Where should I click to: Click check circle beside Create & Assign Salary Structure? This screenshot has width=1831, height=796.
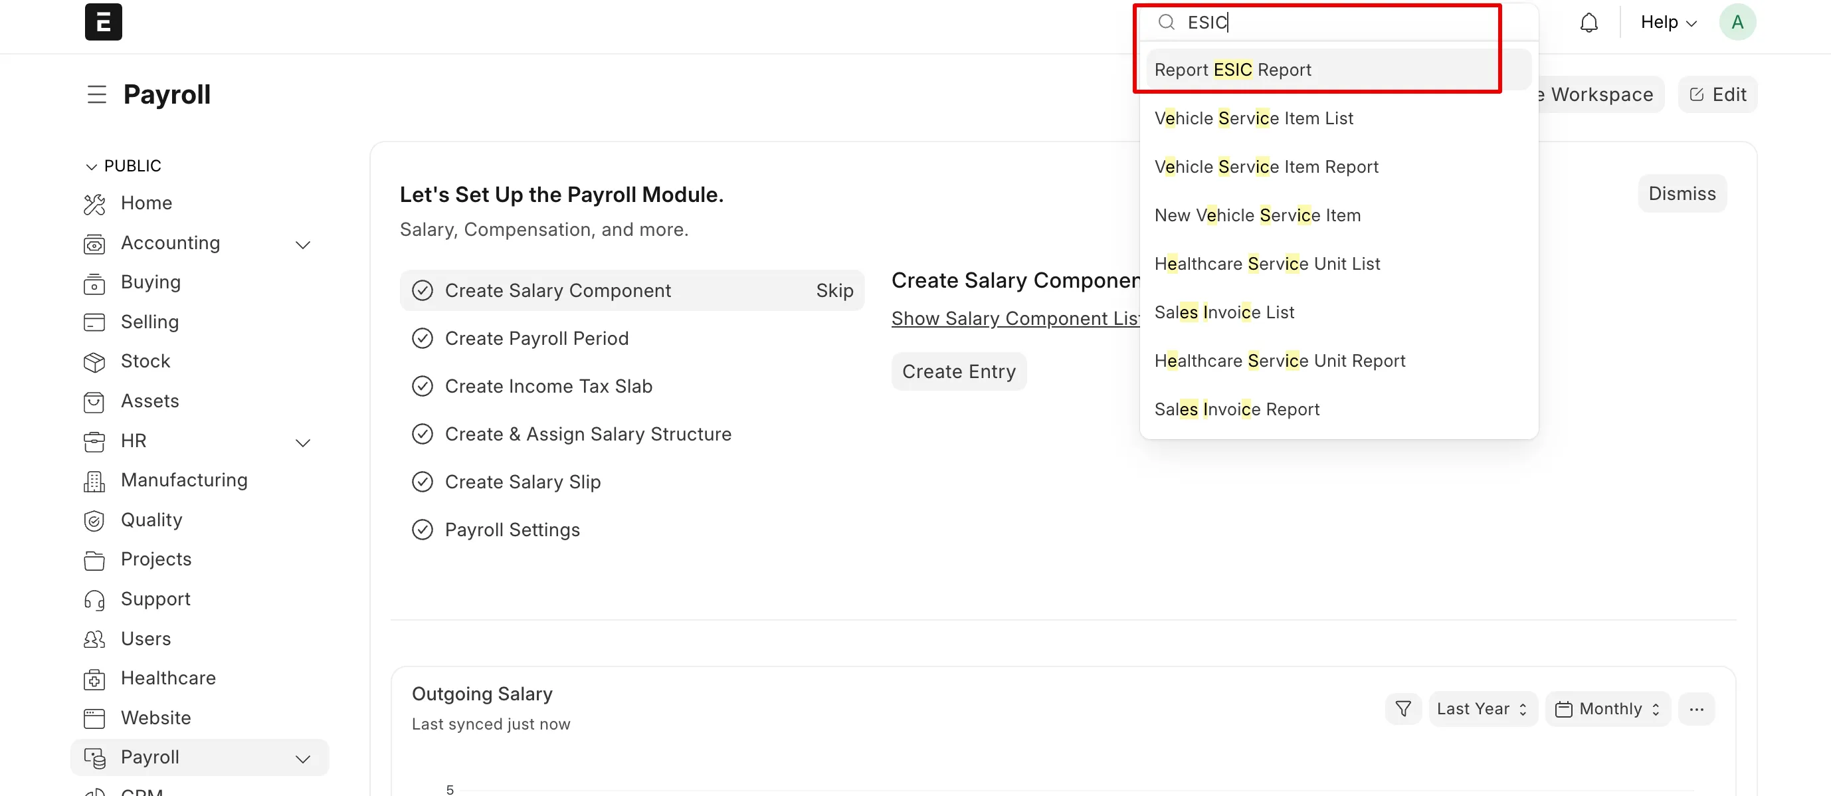coord(423,433)
